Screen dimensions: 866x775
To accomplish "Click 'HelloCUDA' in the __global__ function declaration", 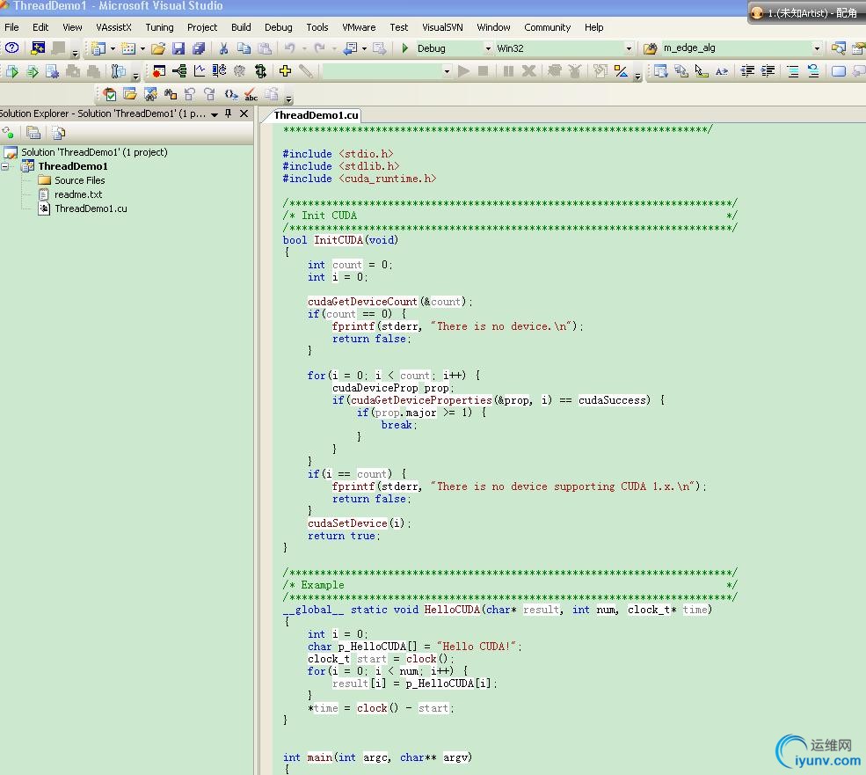I will (x=452, y=609).
